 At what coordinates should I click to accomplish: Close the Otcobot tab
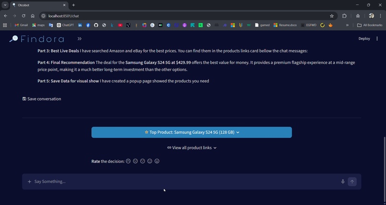[64, 5]
